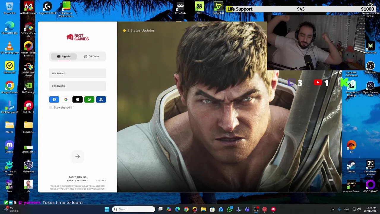This screenshot has width=380, height=214.
Task: Open AIDA64 Extreme desktop icon
Action: coord(28,8)
